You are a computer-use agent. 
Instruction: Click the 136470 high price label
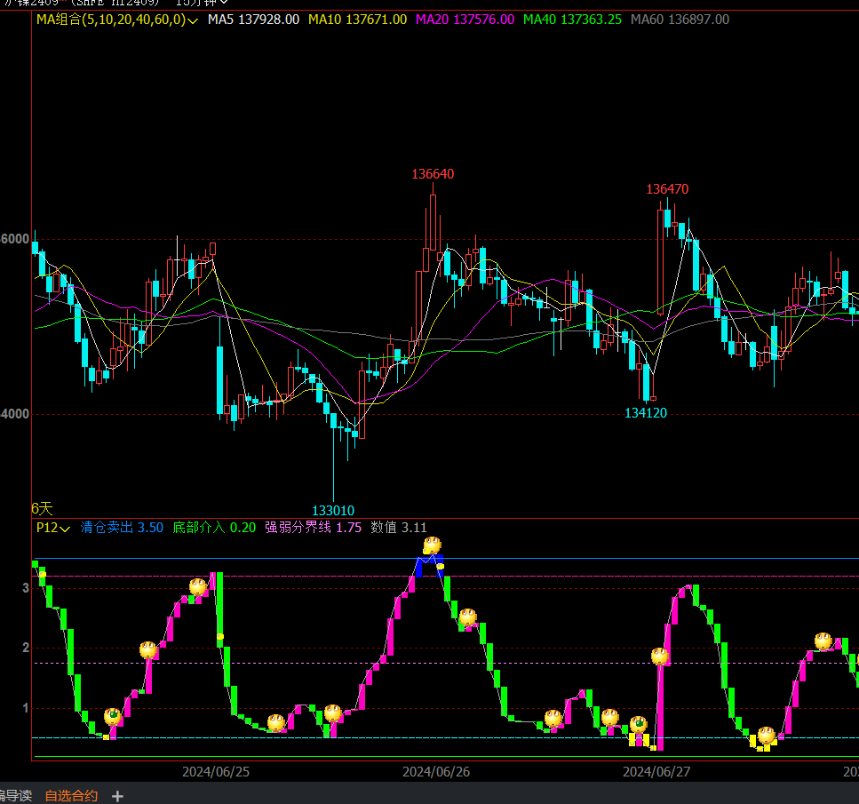pos(667,189)
